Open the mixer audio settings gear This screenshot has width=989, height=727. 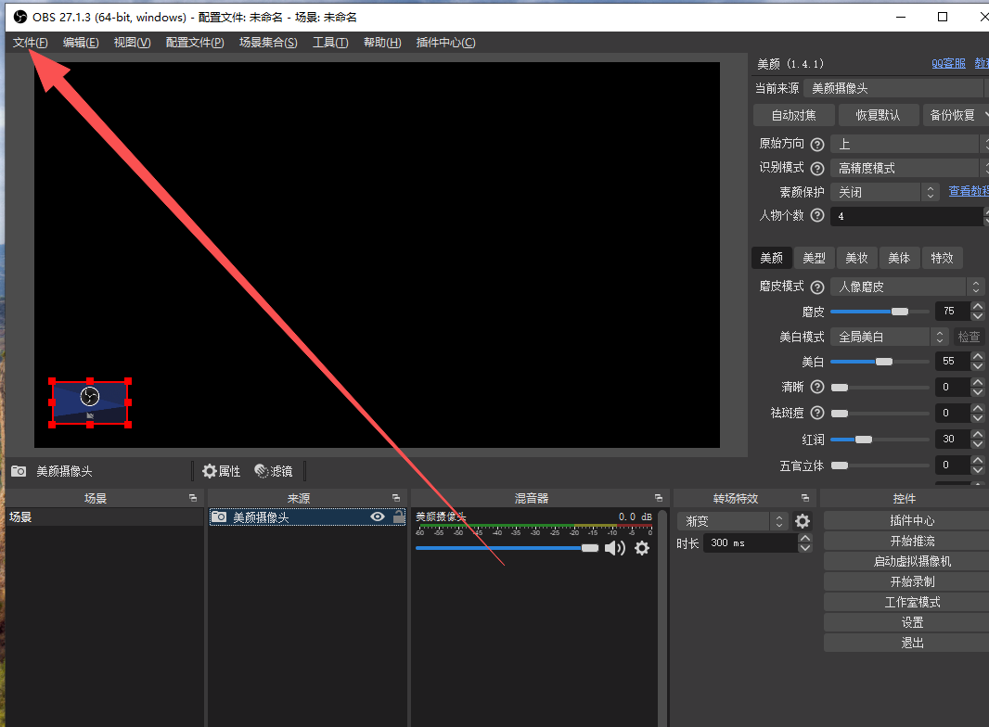(642, 548)
